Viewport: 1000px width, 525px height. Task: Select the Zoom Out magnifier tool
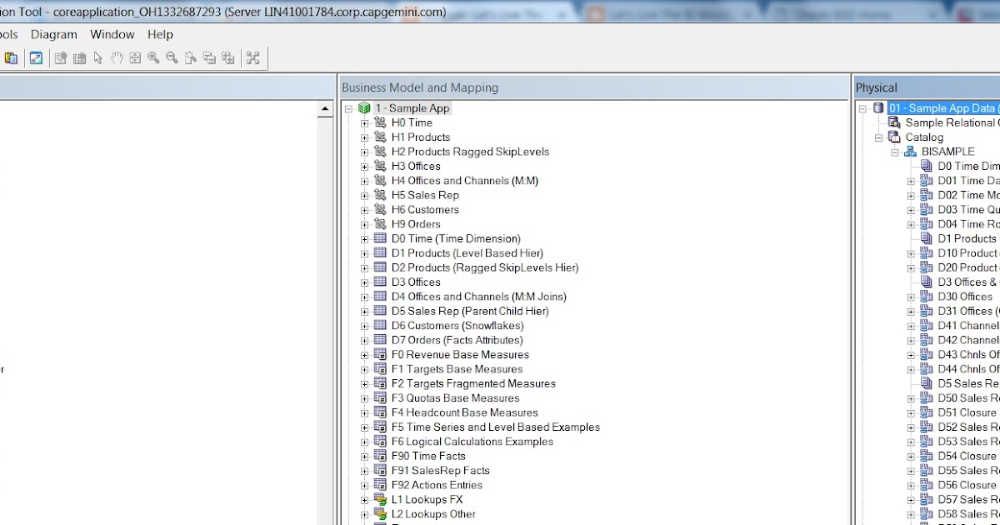[x=172, y=57]
